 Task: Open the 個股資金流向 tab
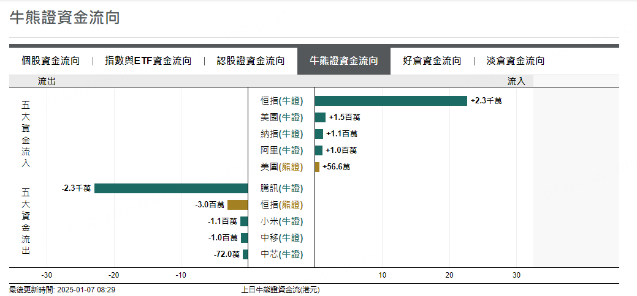[51, 61]
